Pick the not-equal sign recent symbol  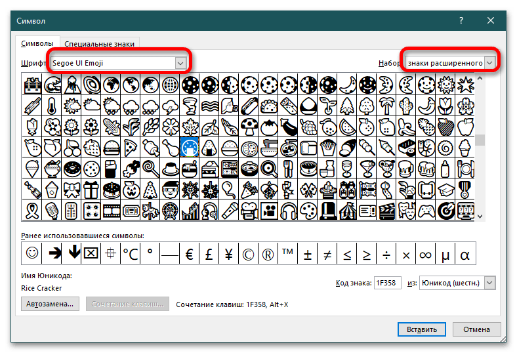[327, 253]
